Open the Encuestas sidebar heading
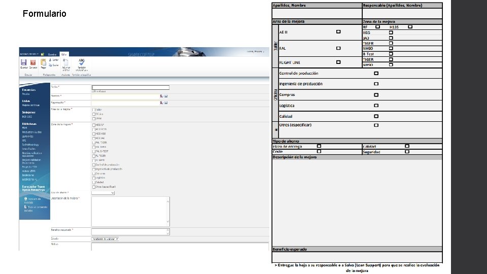 coord(28,90)
